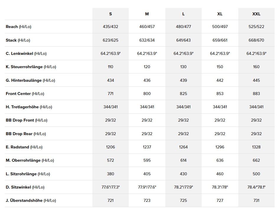Click the J. Überstandshöhe row label

(31, 200)
